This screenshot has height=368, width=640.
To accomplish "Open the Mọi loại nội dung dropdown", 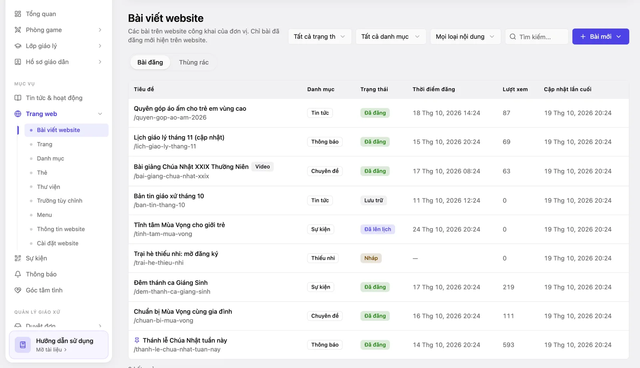I will coord(465,36).
